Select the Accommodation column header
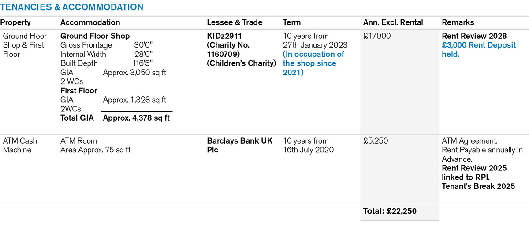The height and width of the screenshot is (240, 529). pos(90,22)
